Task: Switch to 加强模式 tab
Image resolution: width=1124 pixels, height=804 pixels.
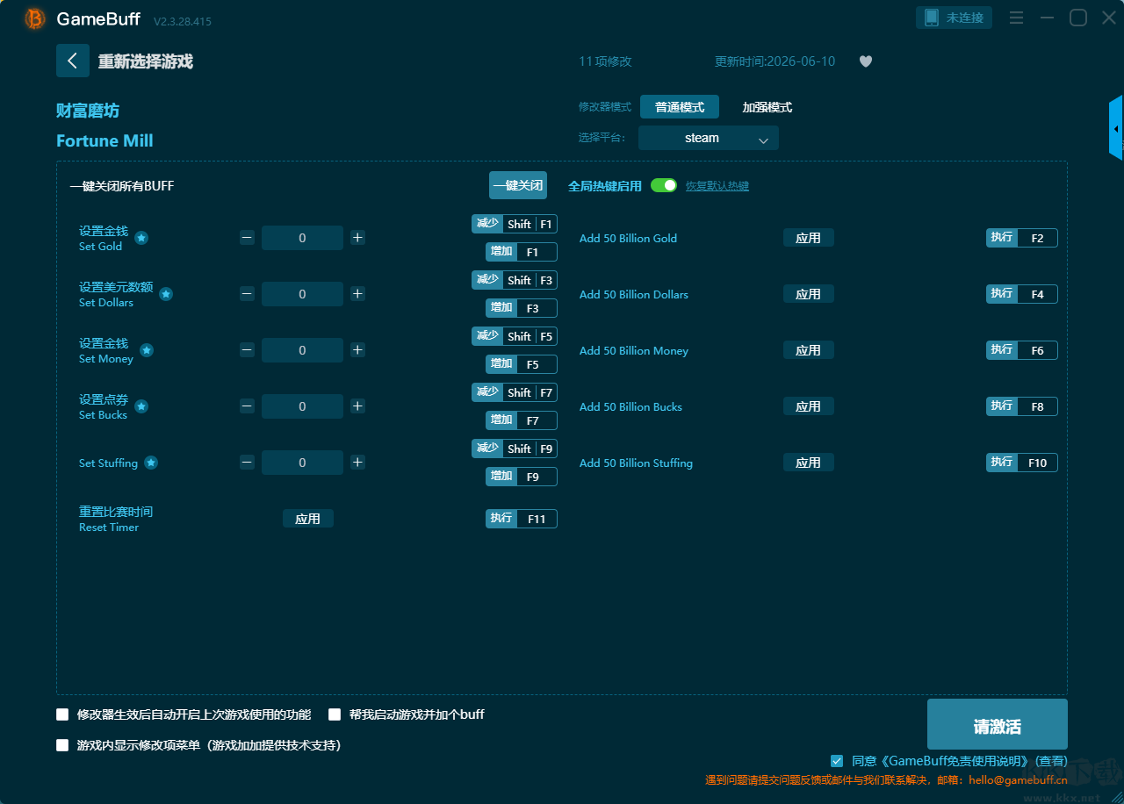Action: click(767, 107)
